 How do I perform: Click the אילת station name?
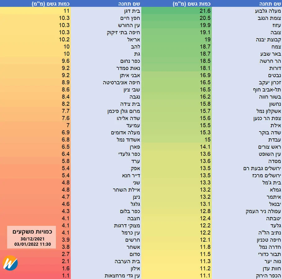click(275, 125)
